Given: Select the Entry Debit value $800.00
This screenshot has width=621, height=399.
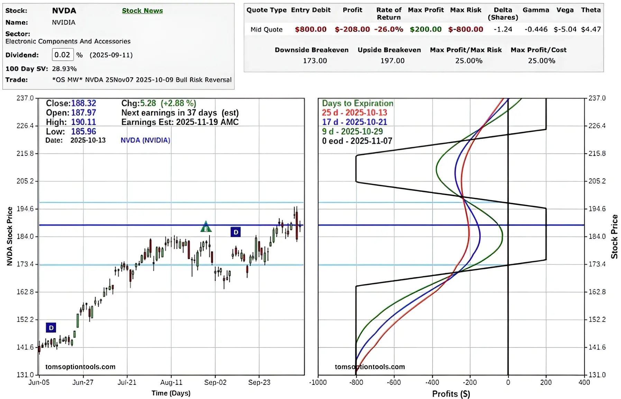Looking at the screenshot, I should tap(311, 29).
